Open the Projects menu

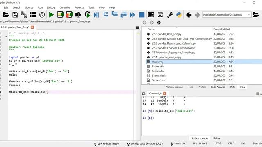point(79,7)
